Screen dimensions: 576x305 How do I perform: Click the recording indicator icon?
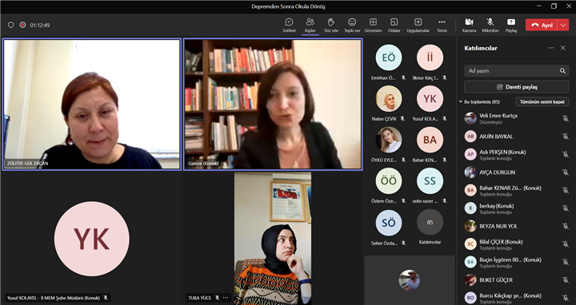click(x=22, y=25)
